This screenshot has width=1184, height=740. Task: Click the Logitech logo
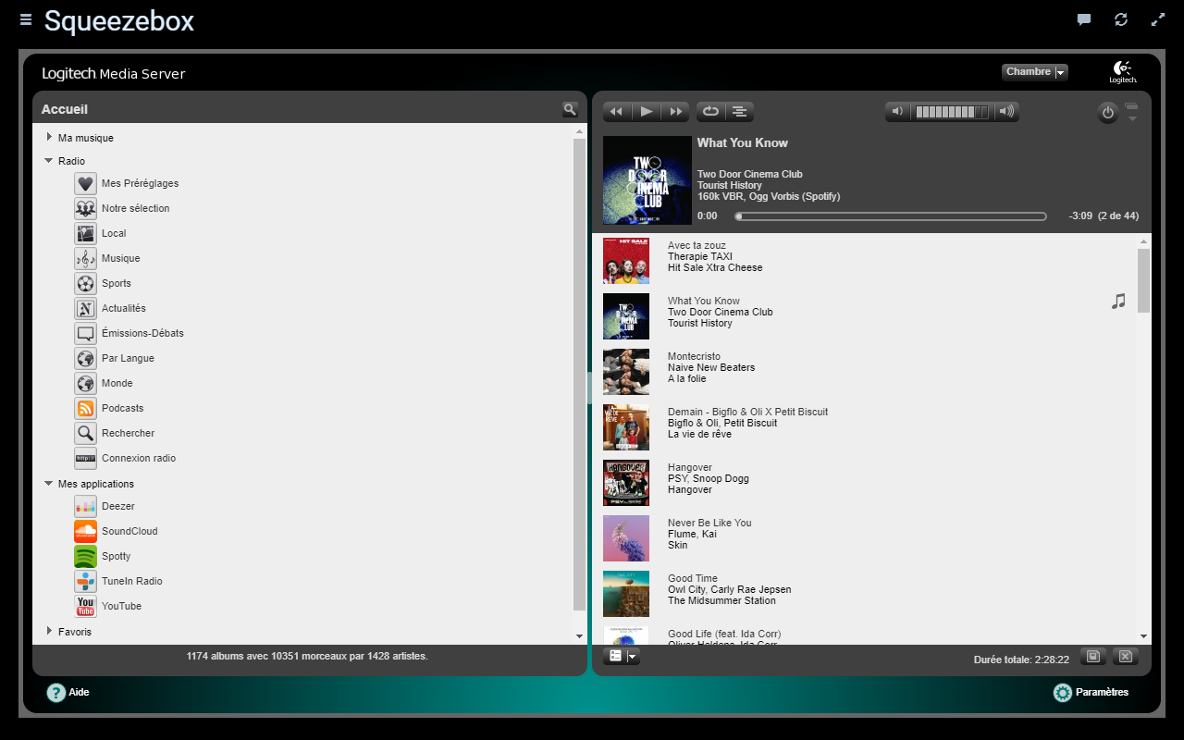tap(1123, 72)
